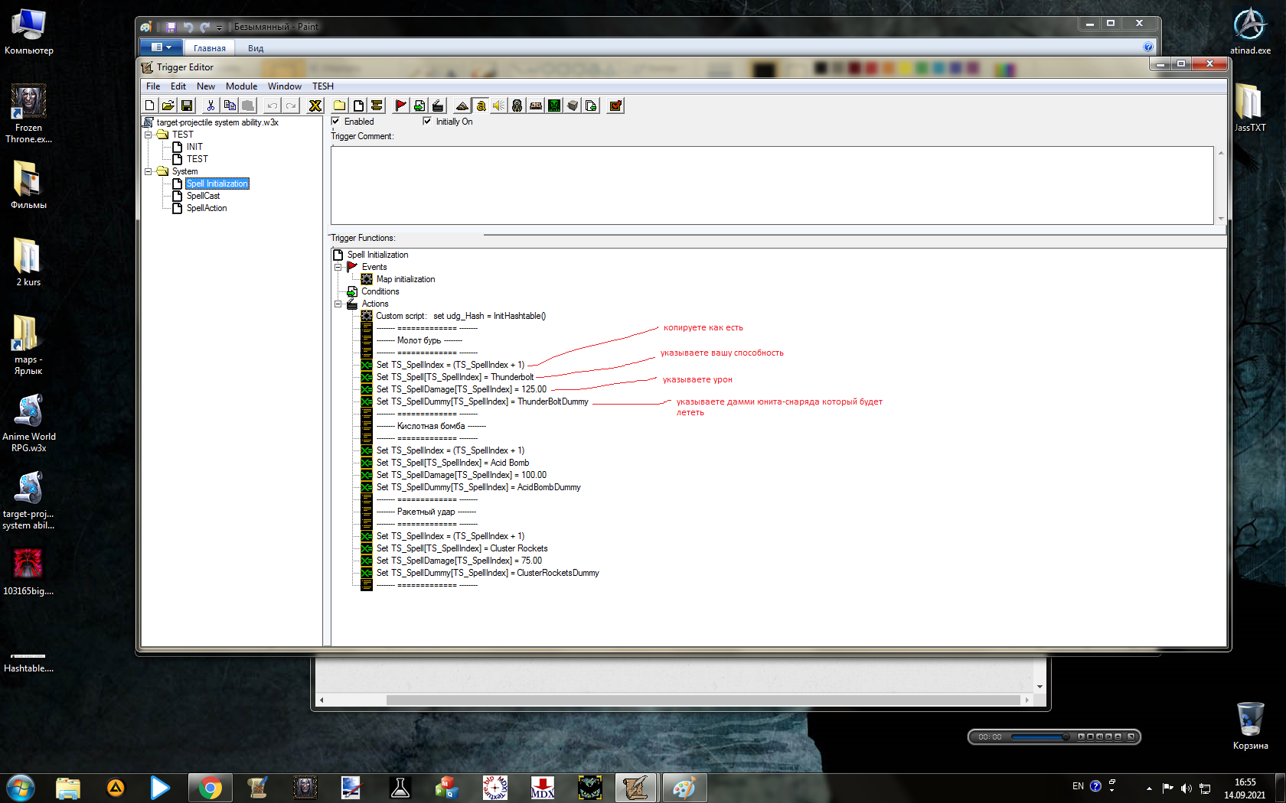Open the Module menu
1286x803 pixels.
point(241,86)
